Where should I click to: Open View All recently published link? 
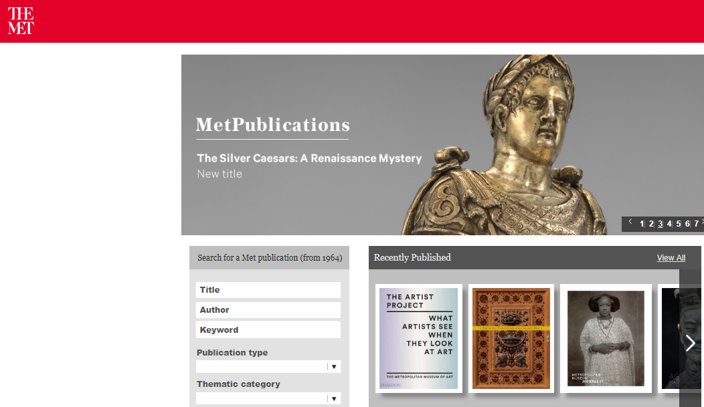coord(671,258)
